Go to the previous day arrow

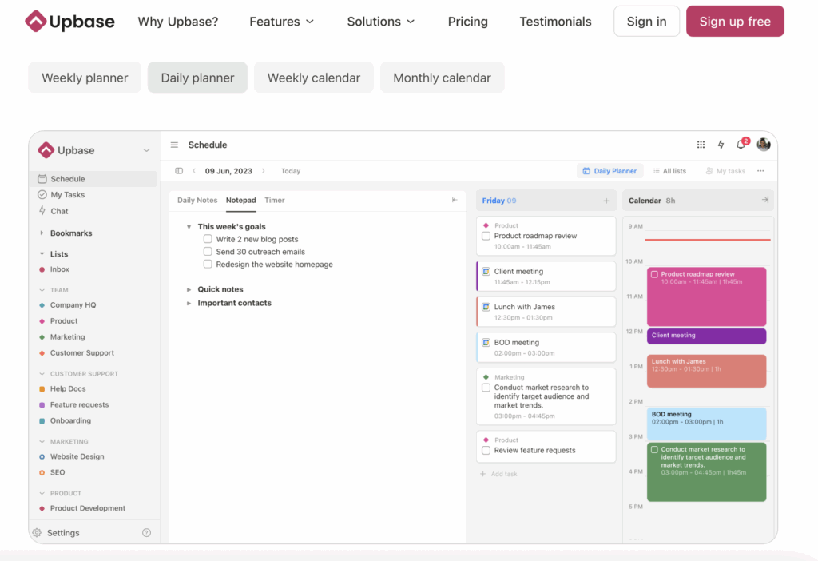pyautogui.click(x=194, y=171)
